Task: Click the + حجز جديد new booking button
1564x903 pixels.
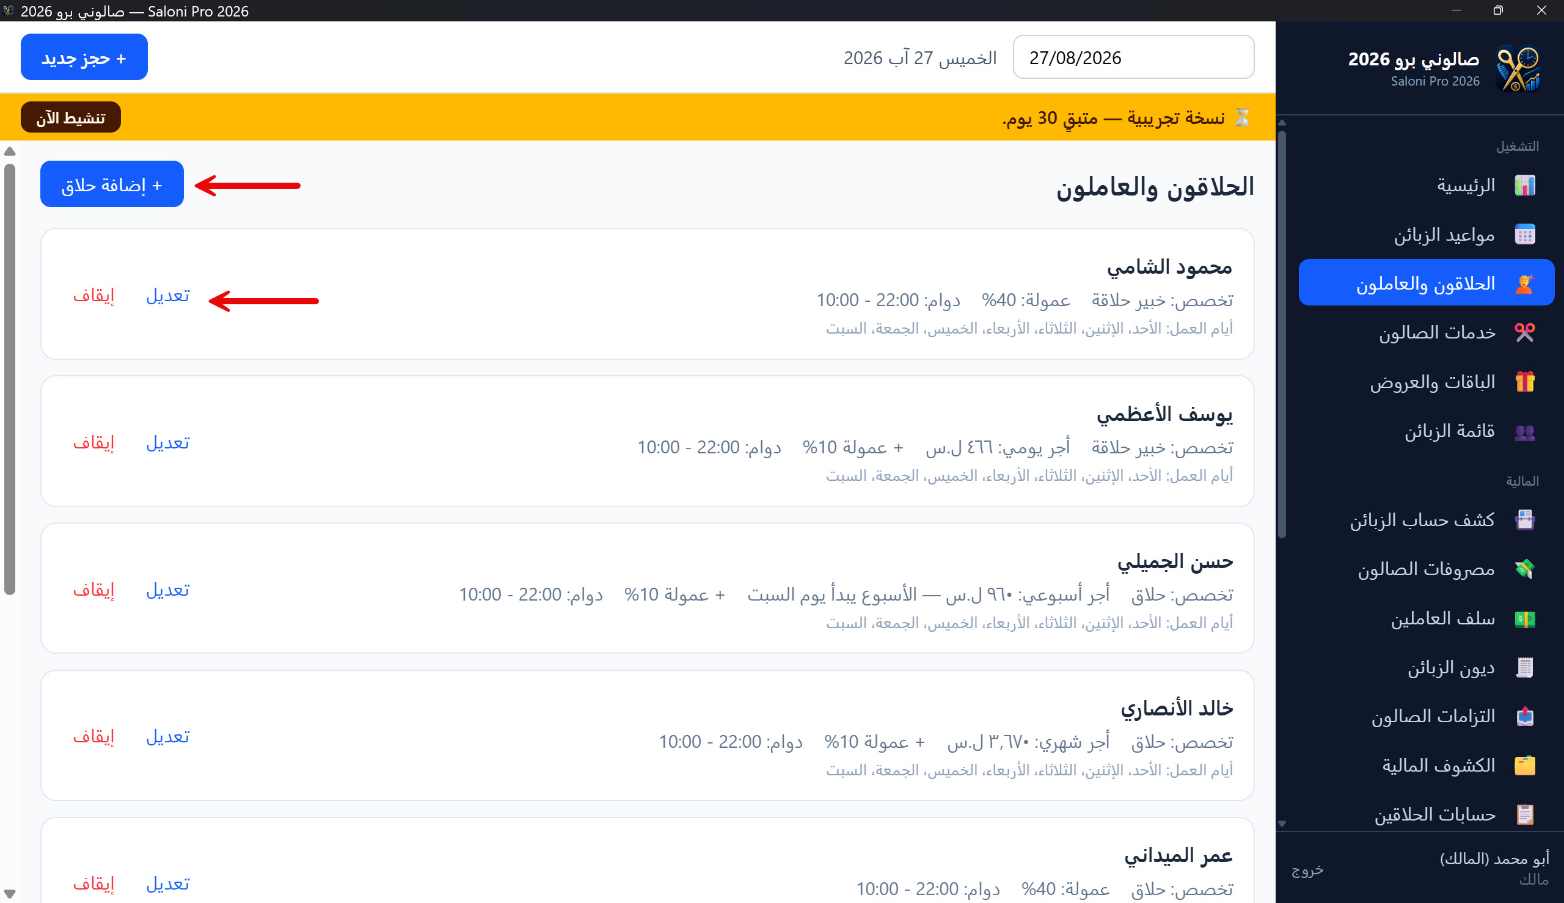Action: (84, 57)
